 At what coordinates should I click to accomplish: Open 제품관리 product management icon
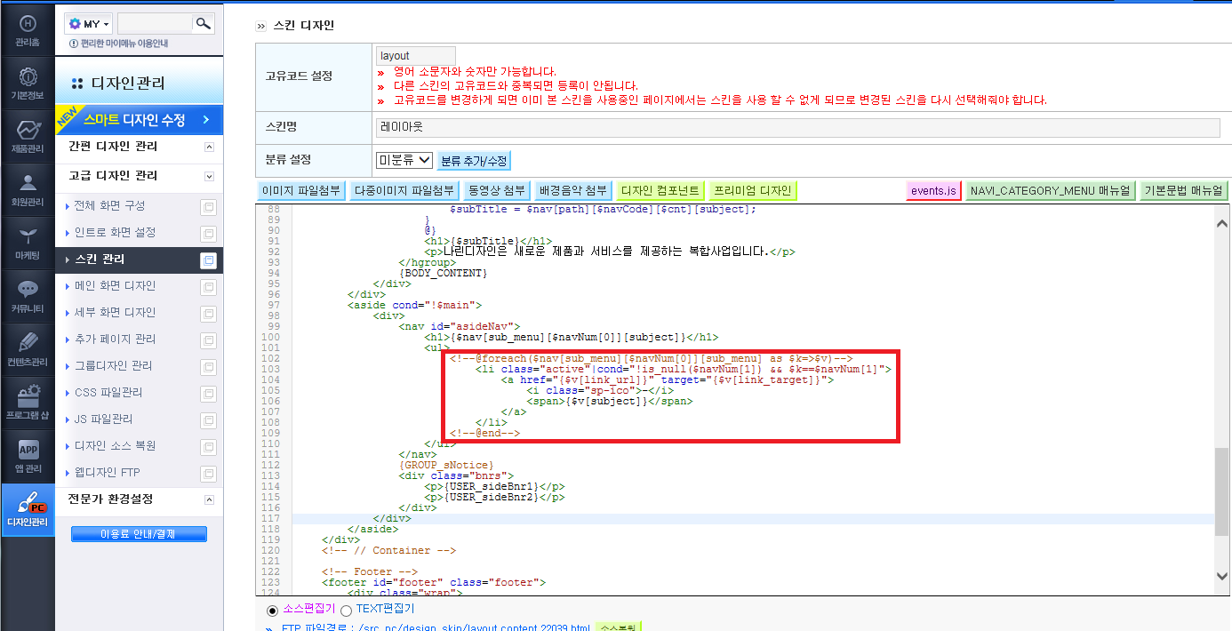point(28,130)
